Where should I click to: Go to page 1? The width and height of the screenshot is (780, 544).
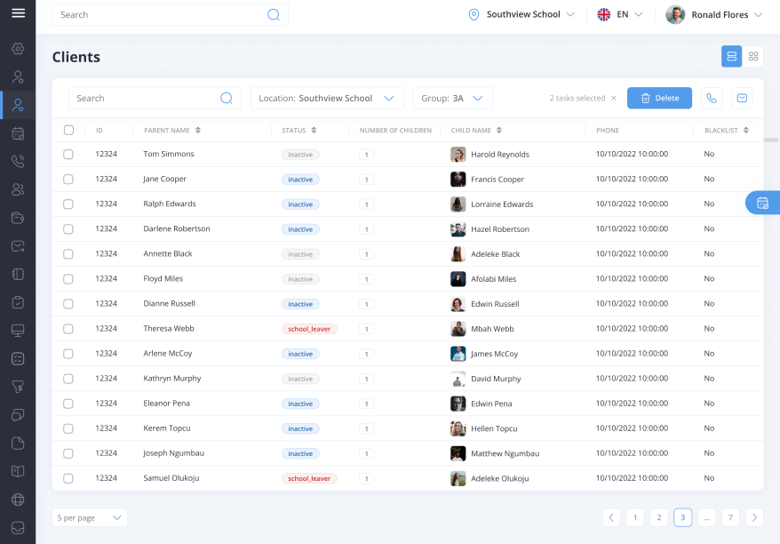(x=634, y=517)
